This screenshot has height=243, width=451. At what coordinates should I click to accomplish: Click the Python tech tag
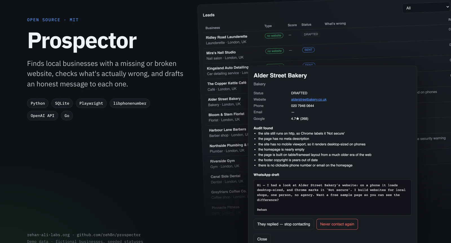point(38,103)
